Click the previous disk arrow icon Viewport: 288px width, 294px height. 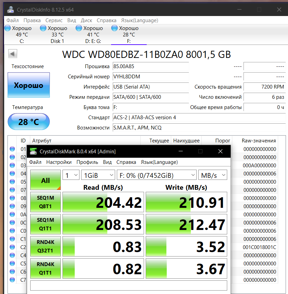13,54
